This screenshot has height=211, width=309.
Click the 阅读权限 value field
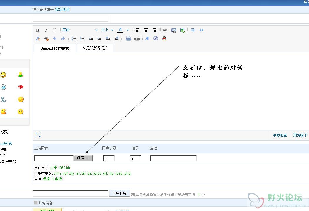pyautogui.click(x=109, y=158)
